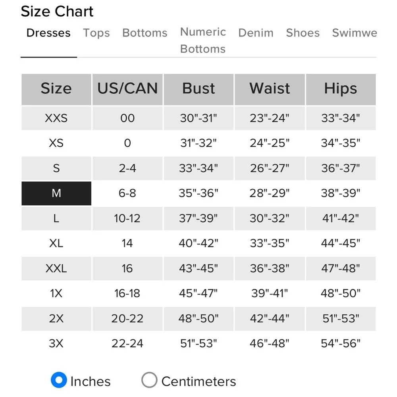Open the Numeric Bottoms tab

(x=203, y=40)
